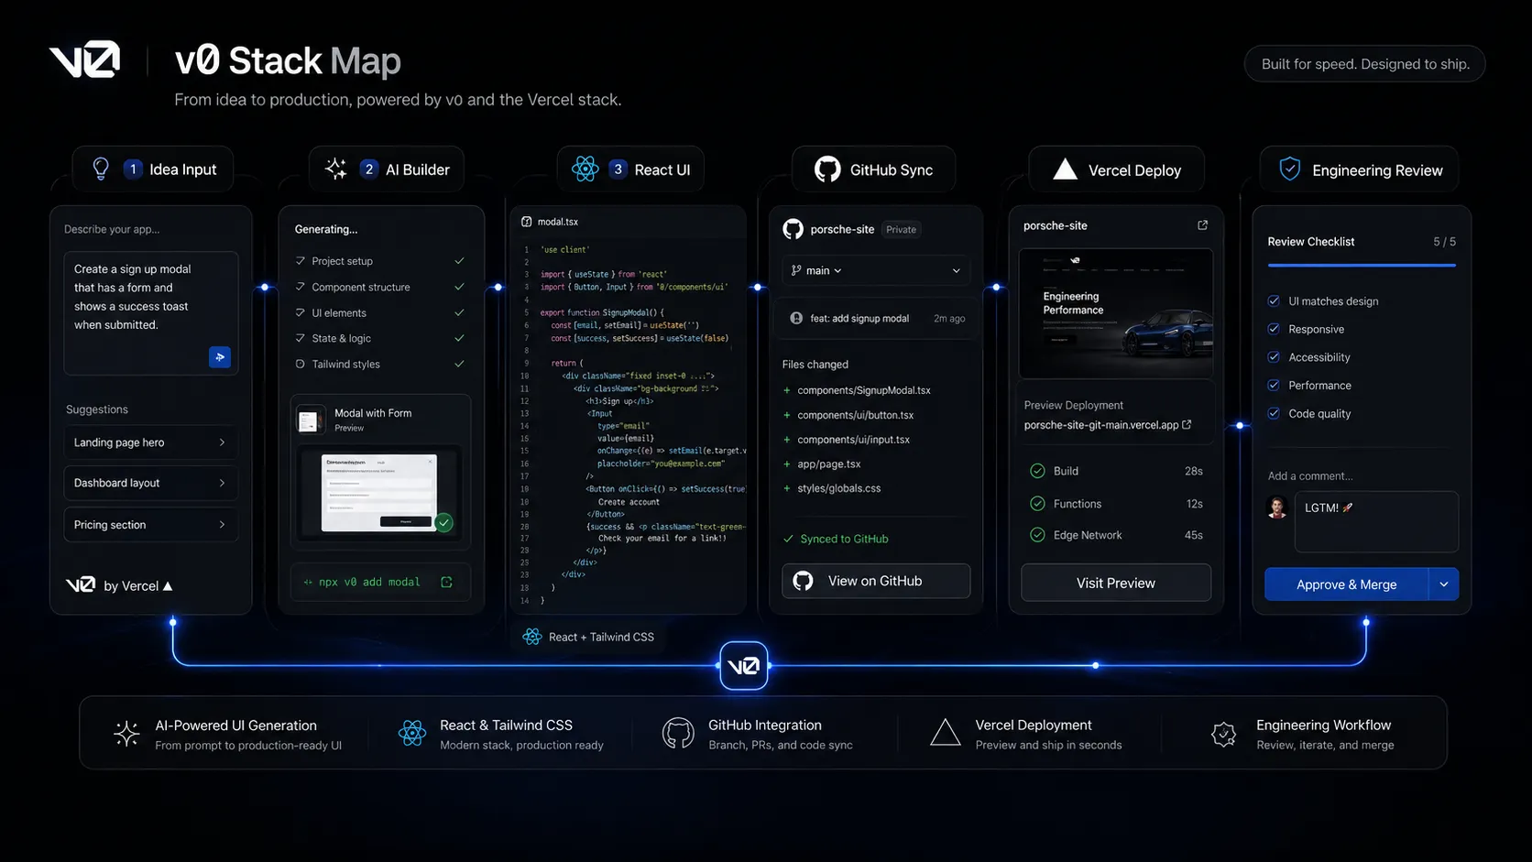
Task: Click the shield icon beside Engineering Review
Action: 1290,169
